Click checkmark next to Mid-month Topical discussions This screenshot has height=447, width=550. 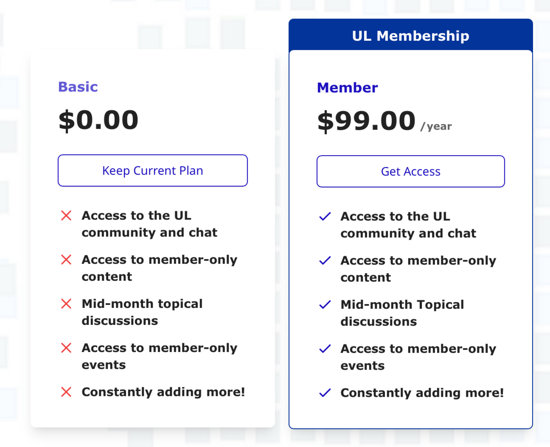click(325, 305)
